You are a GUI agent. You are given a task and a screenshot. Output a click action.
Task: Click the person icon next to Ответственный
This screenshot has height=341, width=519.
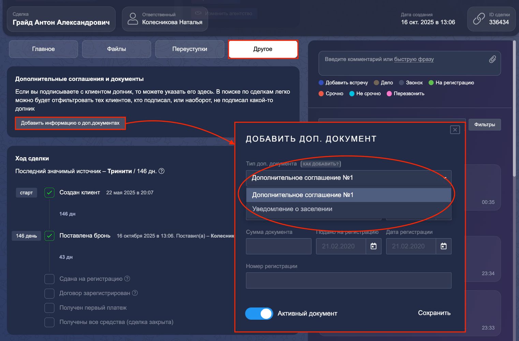(133, 19)
